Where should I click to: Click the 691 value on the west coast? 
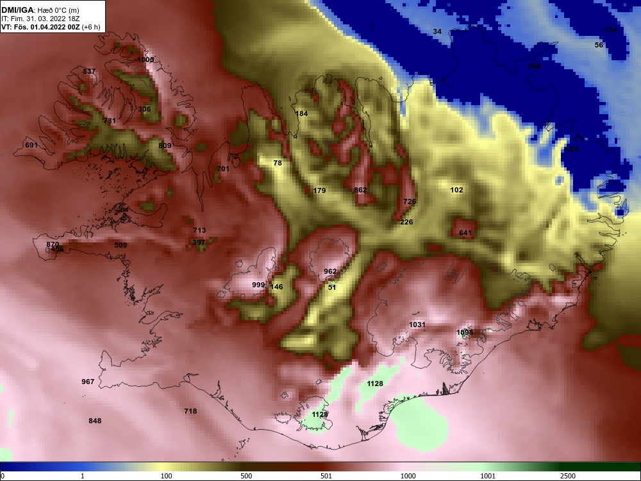31,145
